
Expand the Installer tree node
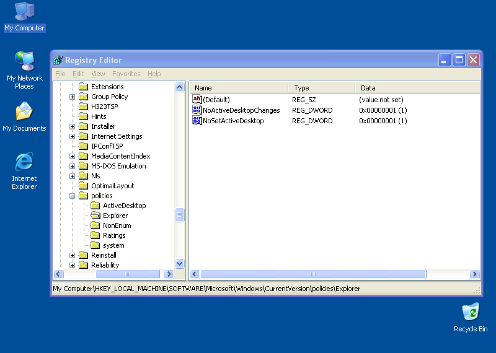click(72, 126)
